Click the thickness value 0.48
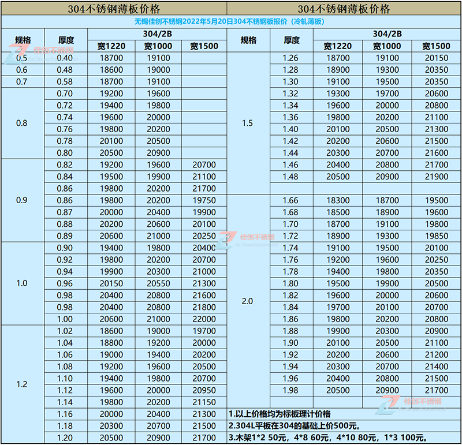This screenshot has height=445, width=462. (65, 70)
